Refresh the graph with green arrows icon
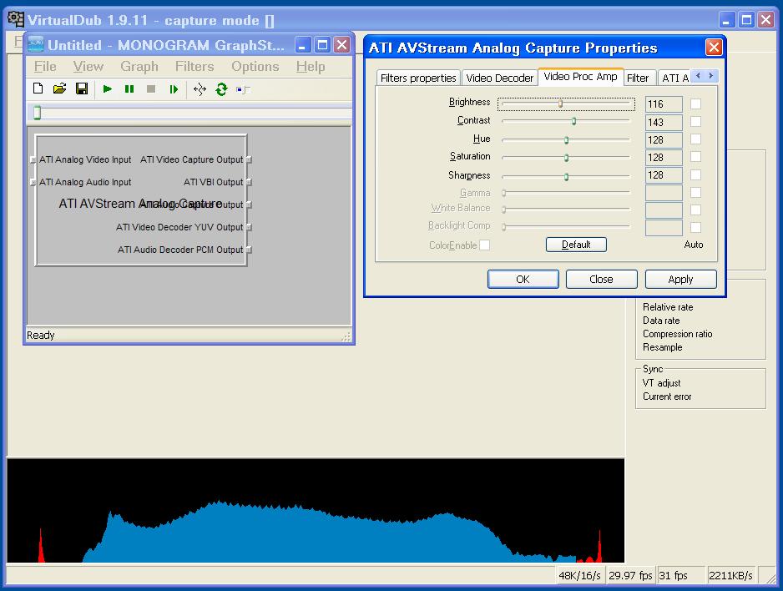Screen dimensions: 783x591 click(221, 89)
